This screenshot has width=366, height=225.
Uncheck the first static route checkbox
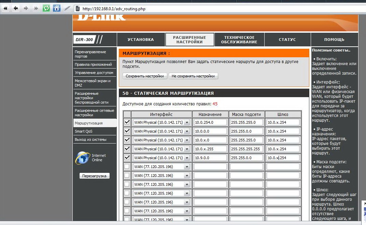(x=127, y=122)
